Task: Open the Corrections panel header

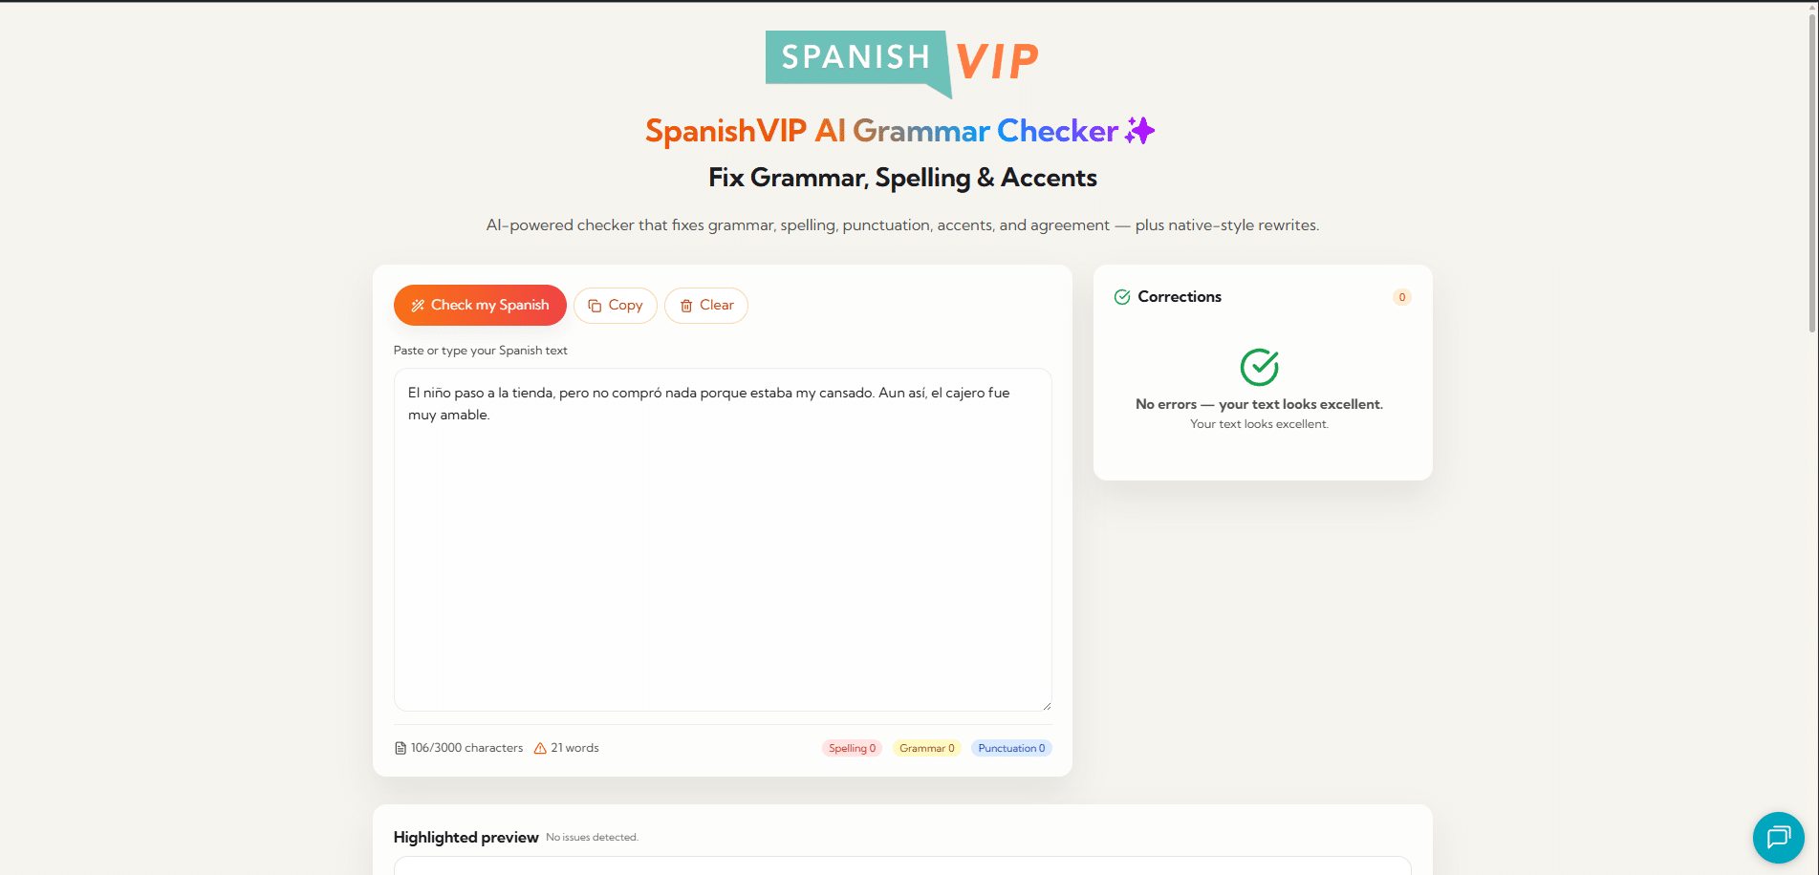Action: tap(1179, 296)
